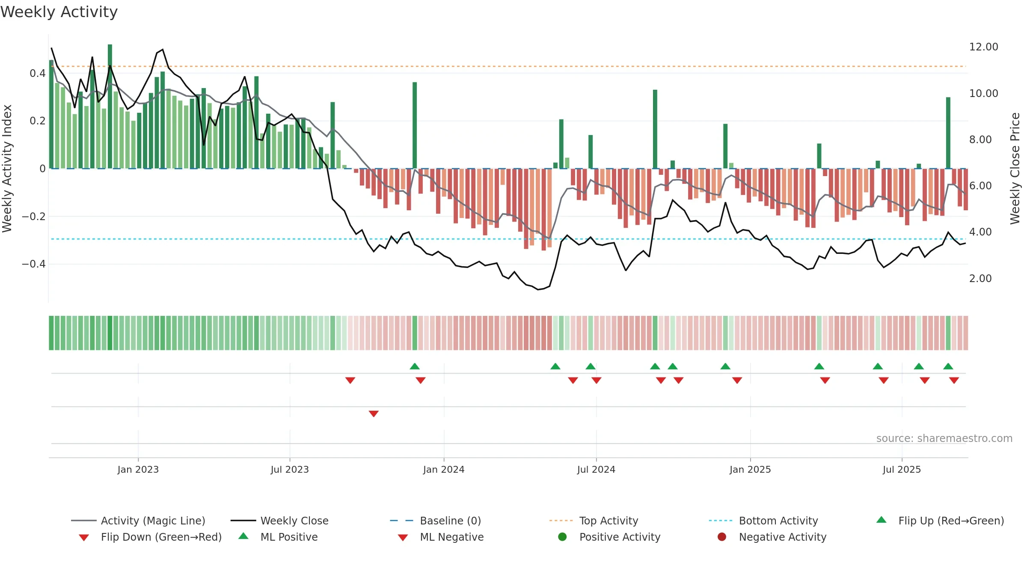Click Flip Down (Green→Red) legend triangle icon
The width and height of the screenshot is (1027, 577).
click(84, 538)
